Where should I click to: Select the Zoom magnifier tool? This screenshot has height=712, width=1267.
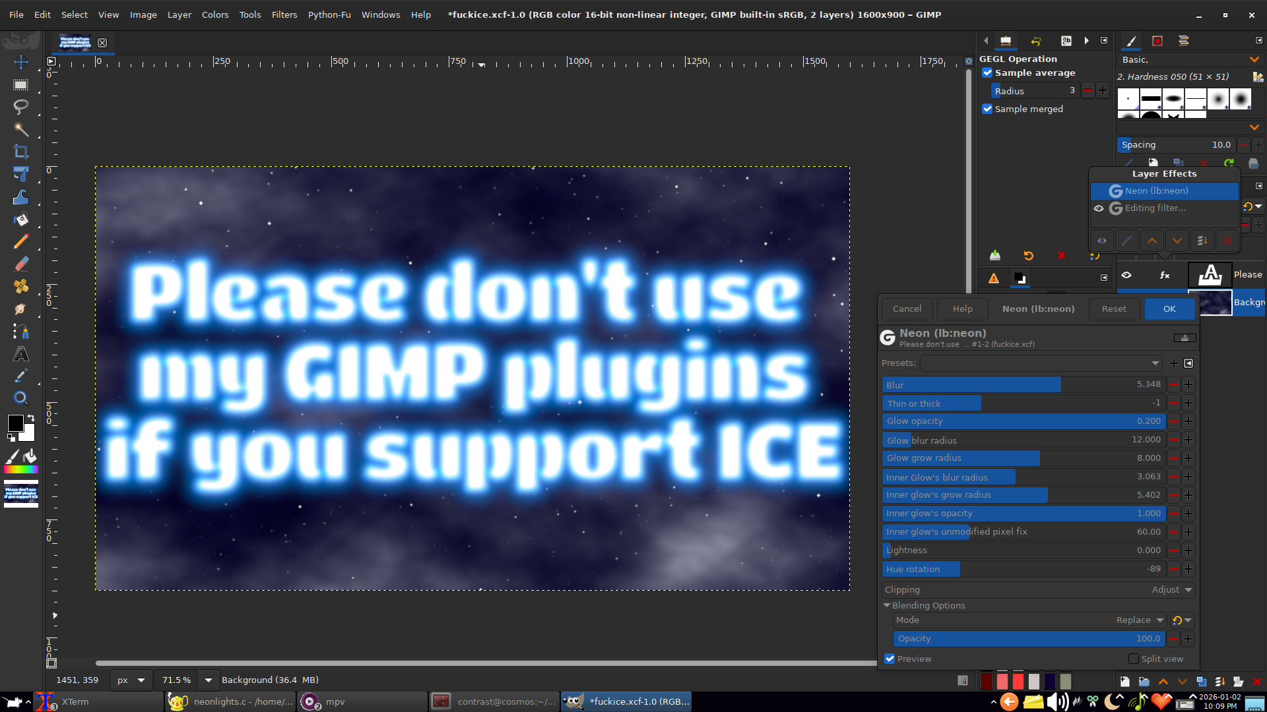[21, 398]
